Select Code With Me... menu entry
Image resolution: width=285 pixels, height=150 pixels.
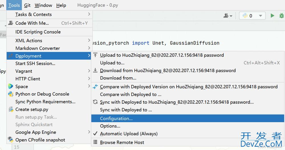pyautogui.click(x=49, y=23)
